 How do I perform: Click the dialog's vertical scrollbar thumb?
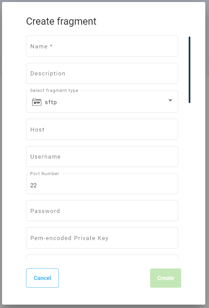coord(189,69)
